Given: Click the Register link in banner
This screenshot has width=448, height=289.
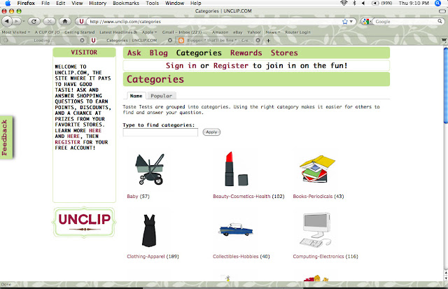Looking at the screenshot, I should click(x=231, y=66).
